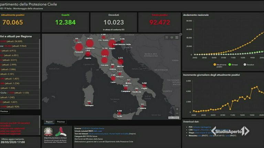
Task: Click the regions list scrollbar
Action: click(x=40, y=69)
